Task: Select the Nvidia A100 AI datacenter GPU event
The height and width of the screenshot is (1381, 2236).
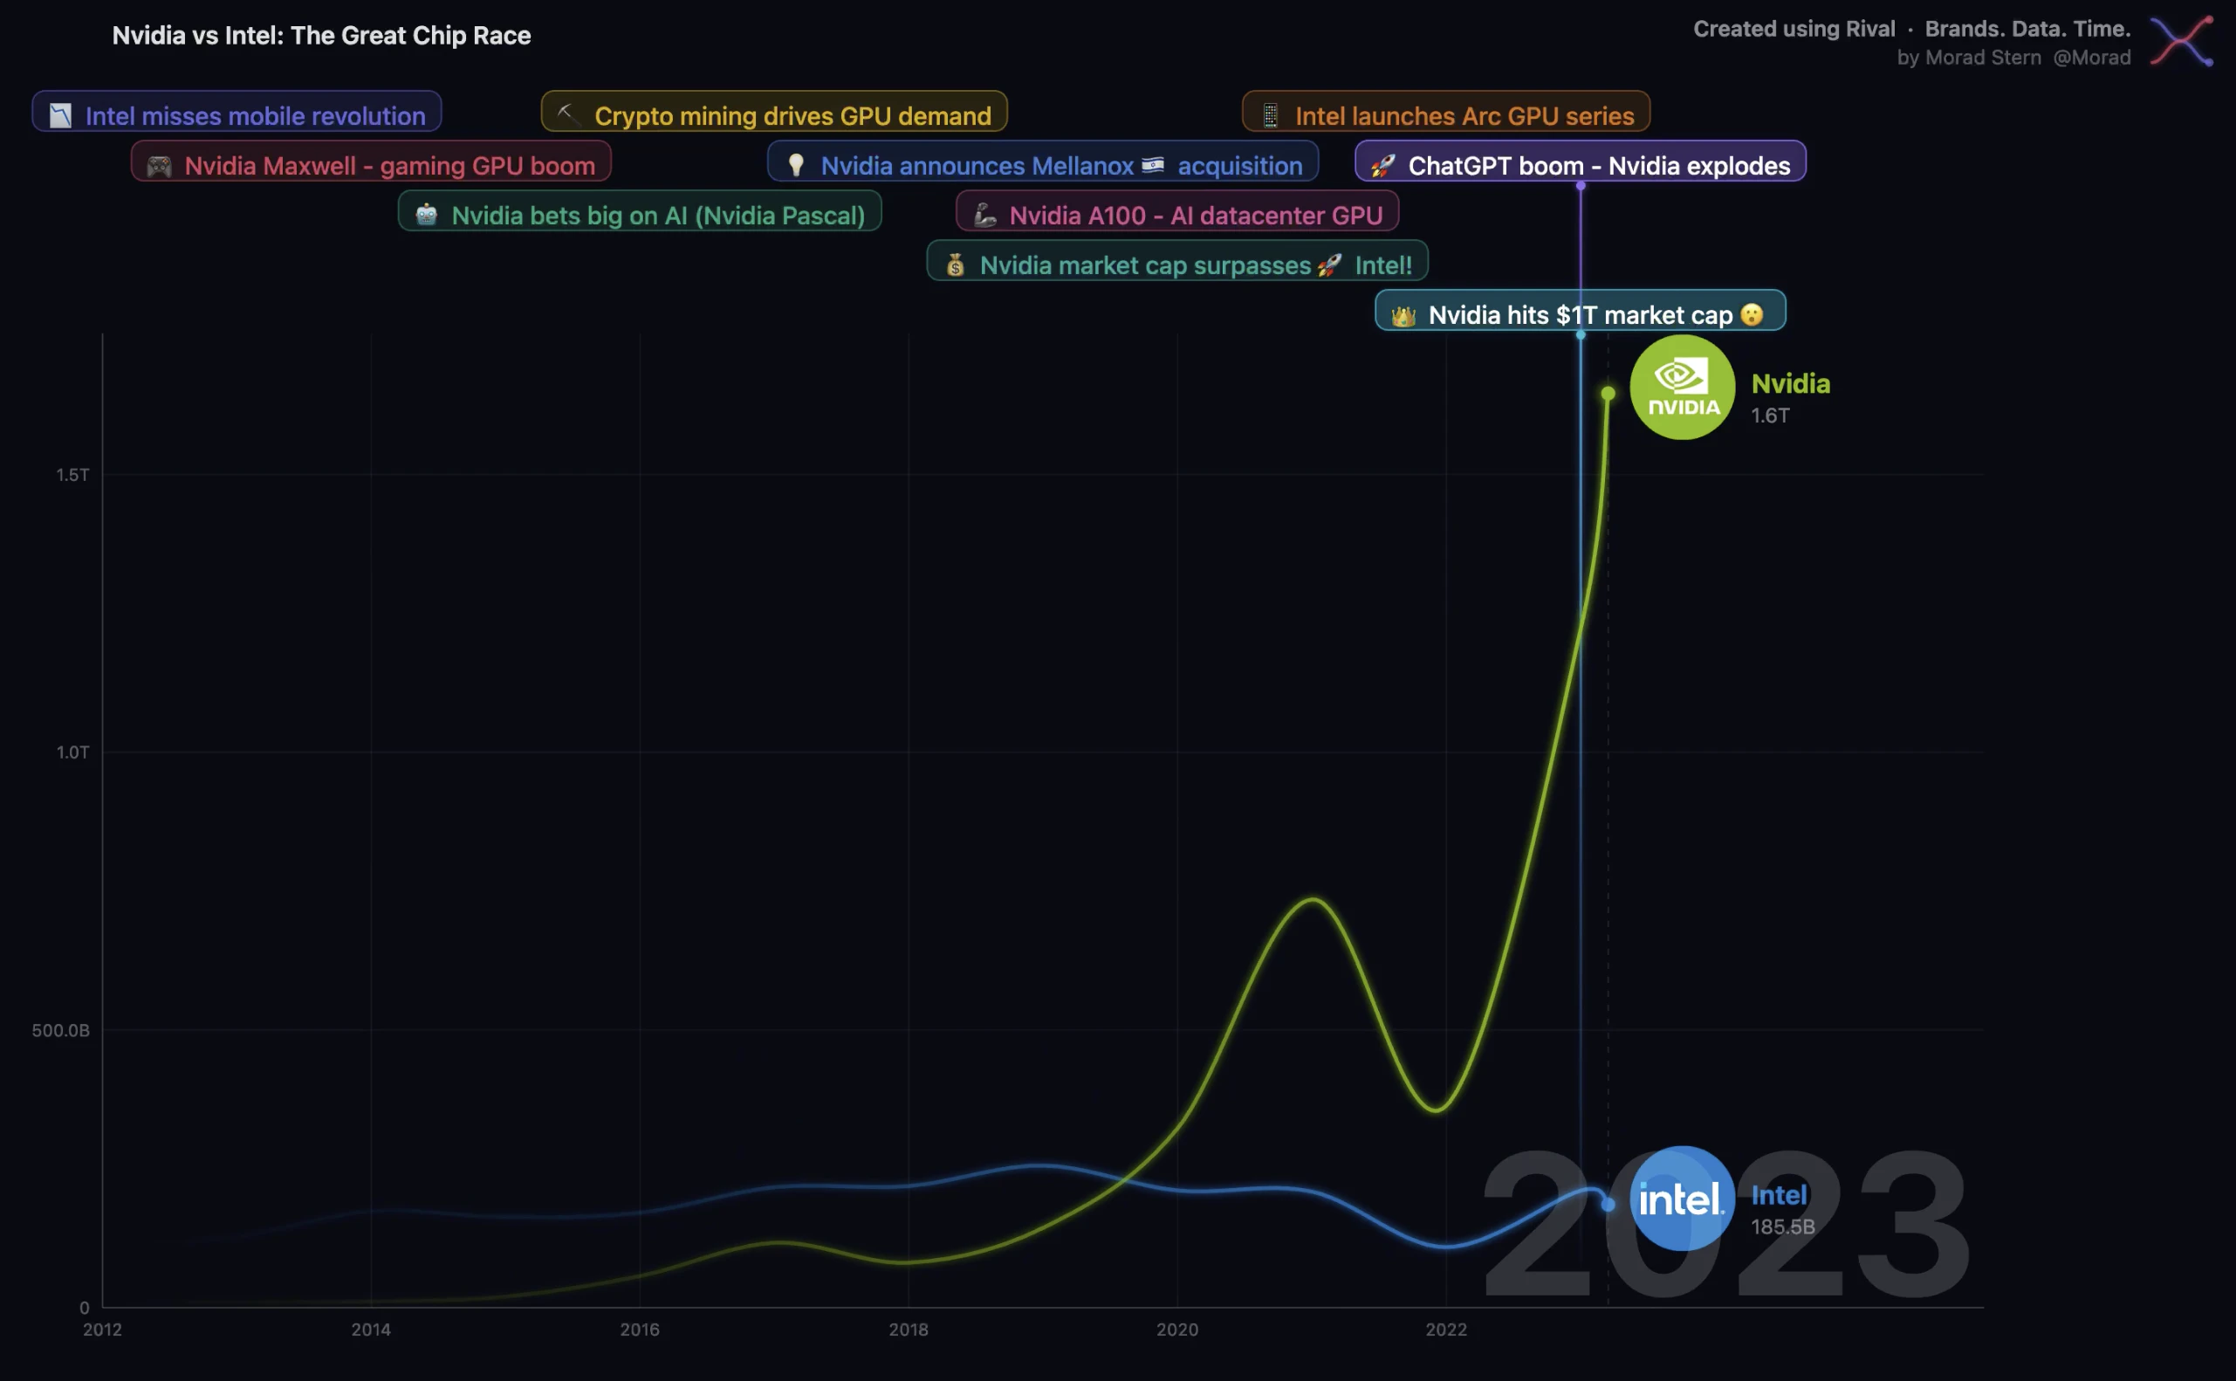Action: [1176, 211]
